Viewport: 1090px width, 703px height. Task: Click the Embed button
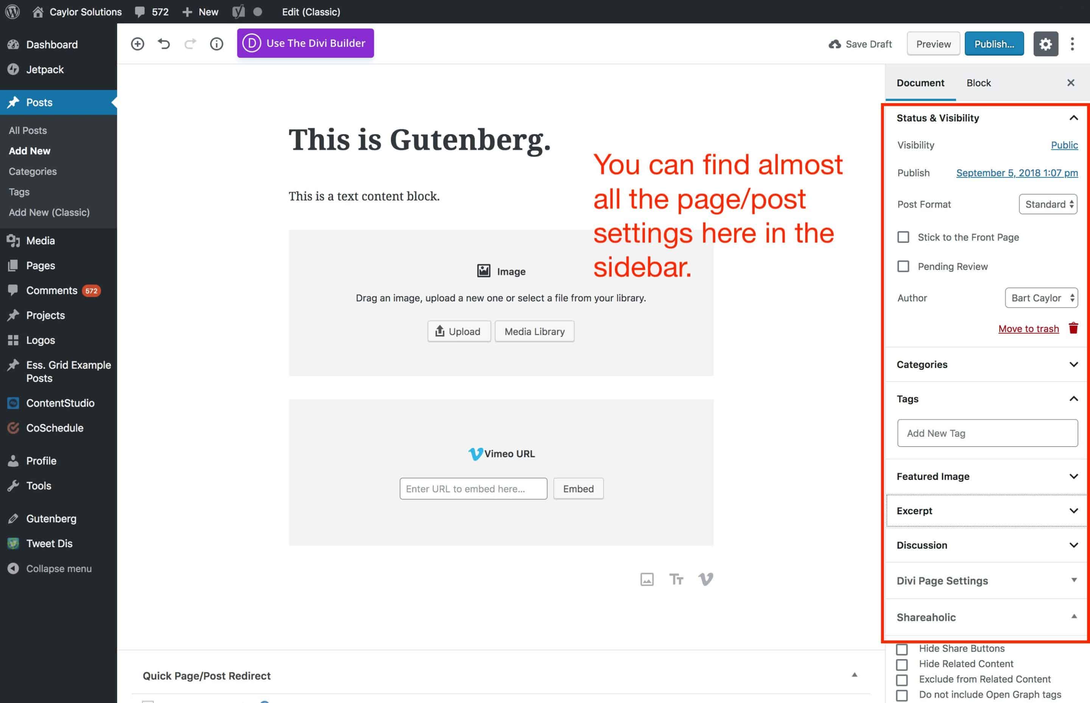point(578,489)
